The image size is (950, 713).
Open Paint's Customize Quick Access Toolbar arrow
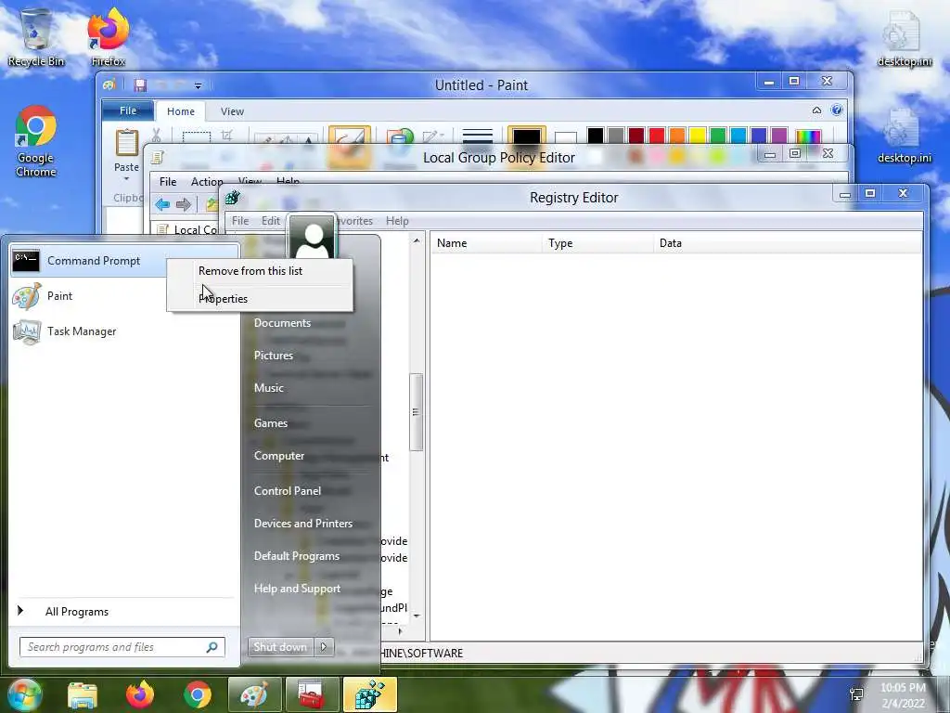click(x=199, y=85)
